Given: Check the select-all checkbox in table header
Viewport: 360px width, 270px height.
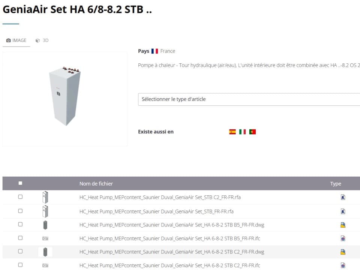Looking at the screenshot, I should point(20,183).
